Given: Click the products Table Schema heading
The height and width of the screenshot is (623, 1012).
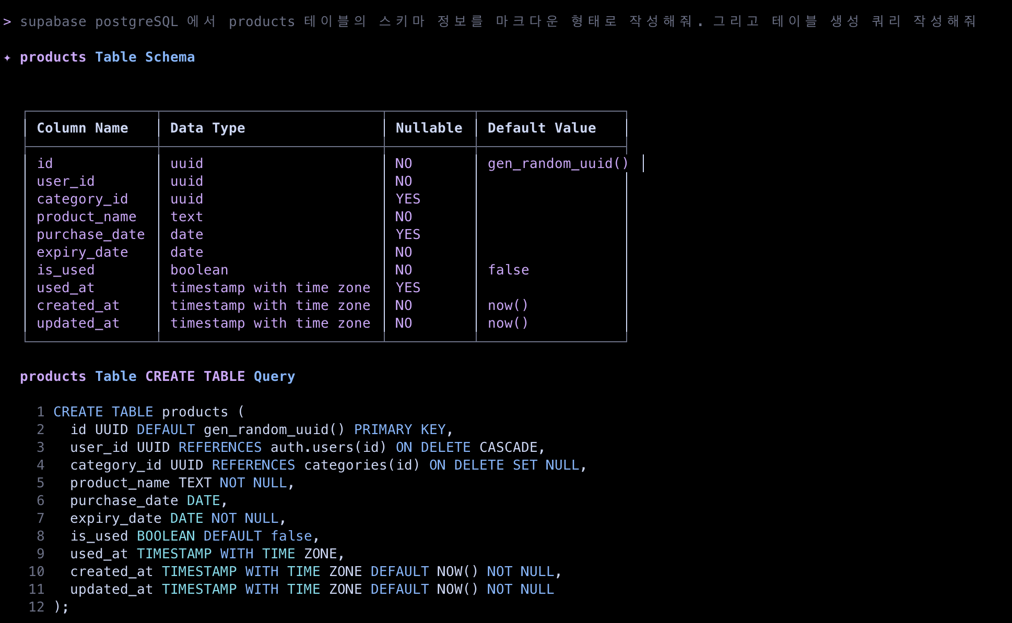Looking at the screenshot, I should pyautogui.click(x=107, y=57).
